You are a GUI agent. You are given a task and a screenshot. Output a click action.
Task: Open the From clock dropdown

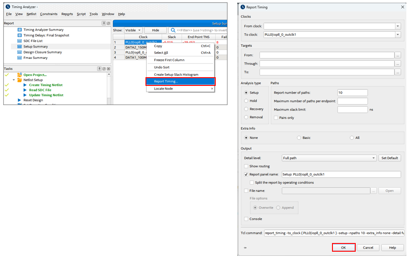click(398, 26)
